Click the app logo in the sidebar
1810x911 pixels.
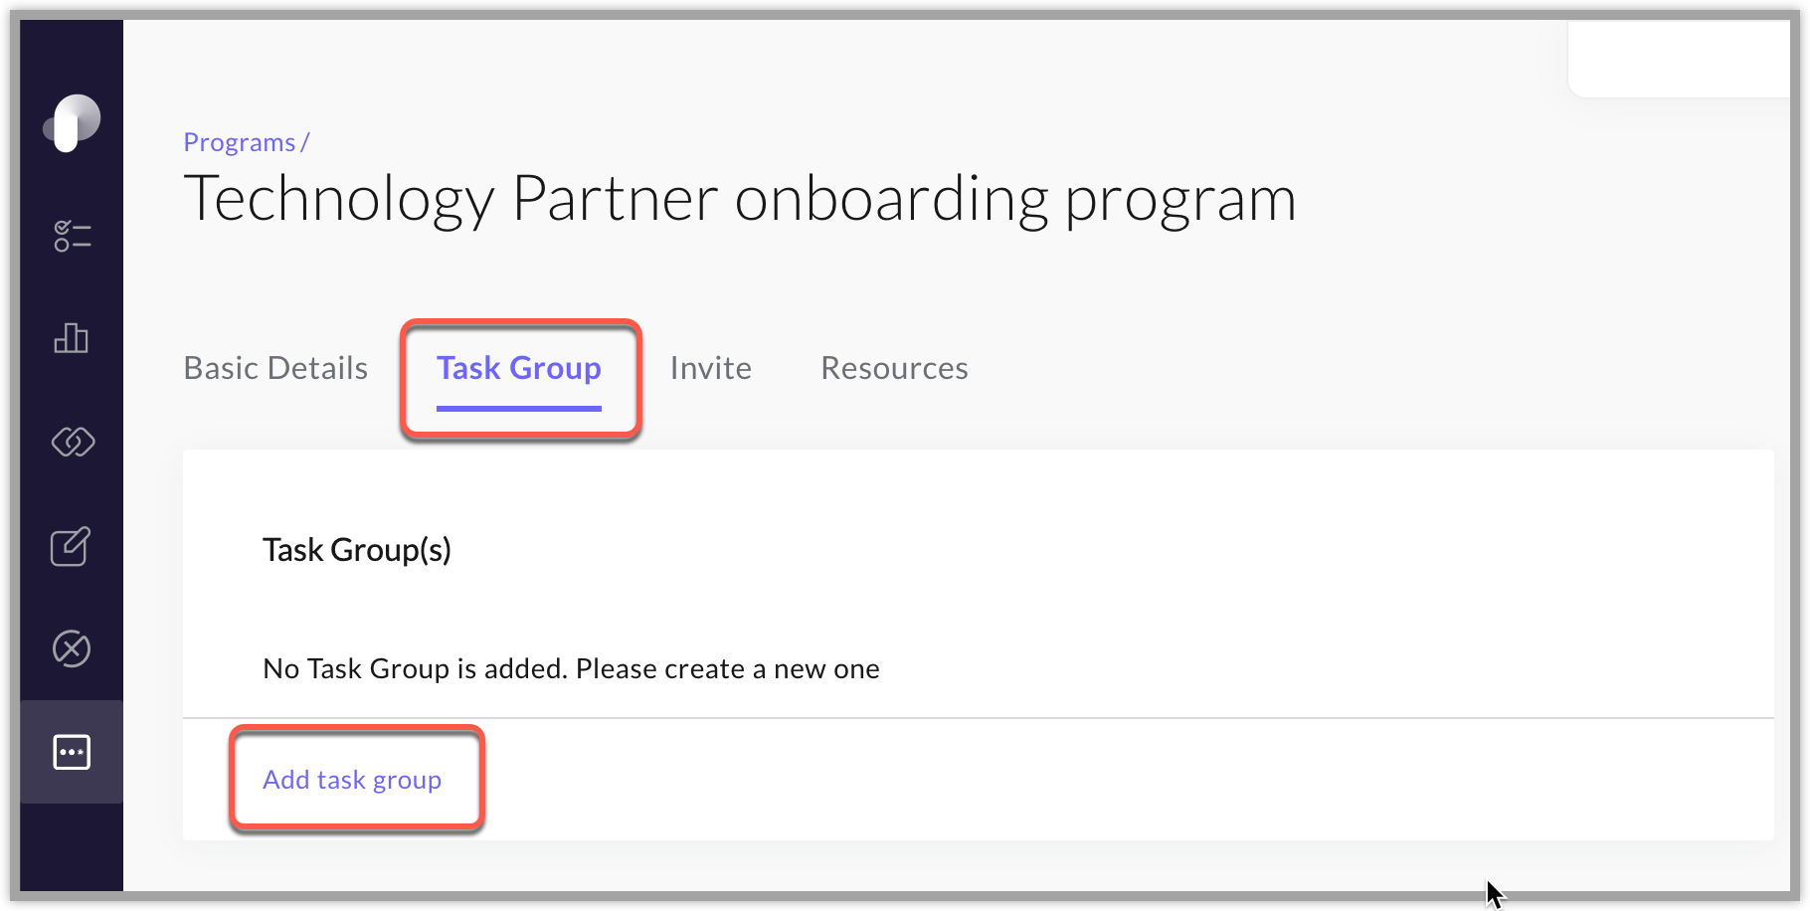72,123
